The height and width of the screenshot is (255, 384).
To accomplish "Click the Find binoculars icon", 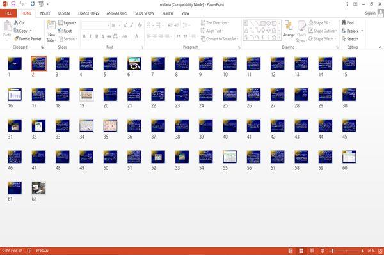I will pos(348,23).
